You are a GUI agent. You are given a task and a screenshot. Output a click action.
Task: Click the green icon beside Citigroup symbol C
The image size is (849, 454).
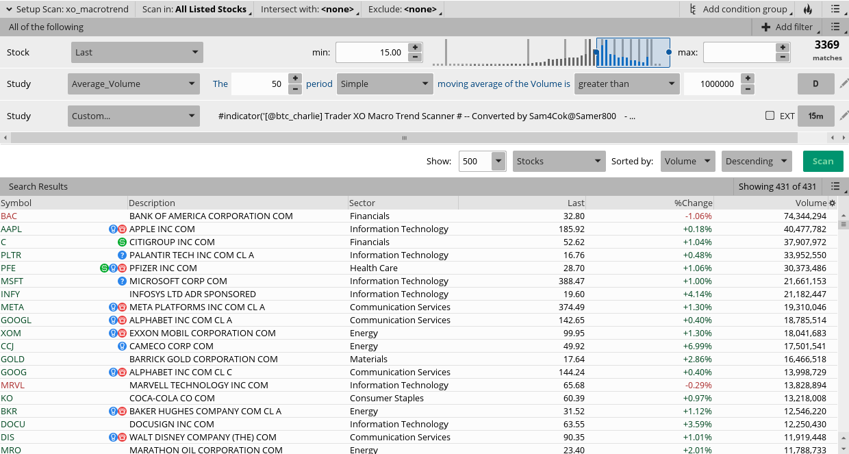pyautogui.click(x=122, y=242)
